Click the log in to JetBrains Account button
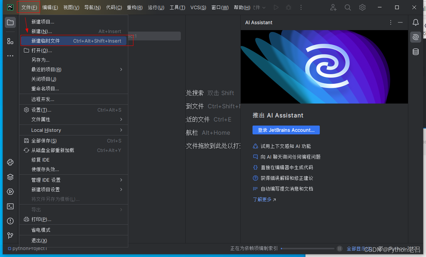This screenshot has width=426, height=257. (x=286, y=130)
